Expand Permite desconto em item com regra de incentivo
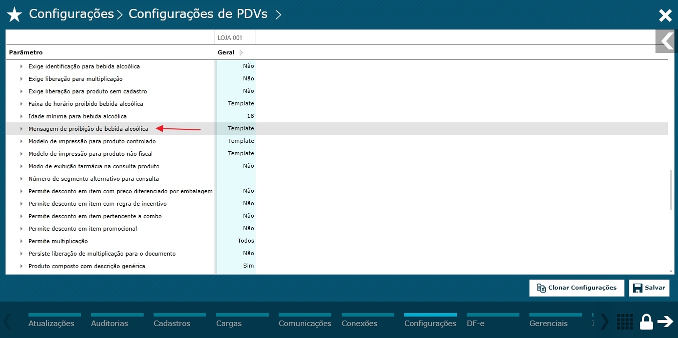 click(22, 204)
